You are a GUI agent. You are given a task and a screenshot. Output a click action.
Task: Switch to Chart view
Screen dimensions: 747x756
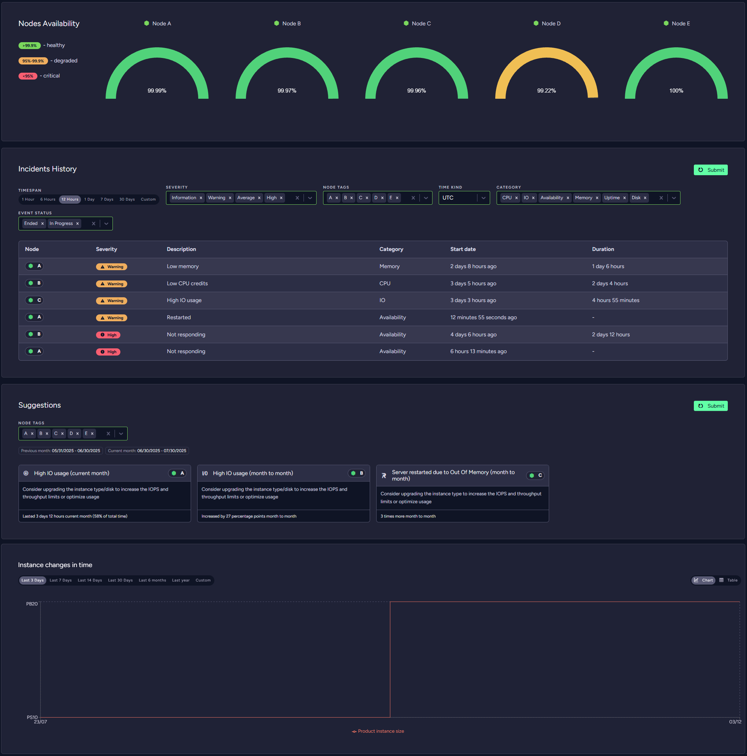(x=703, y=580)
